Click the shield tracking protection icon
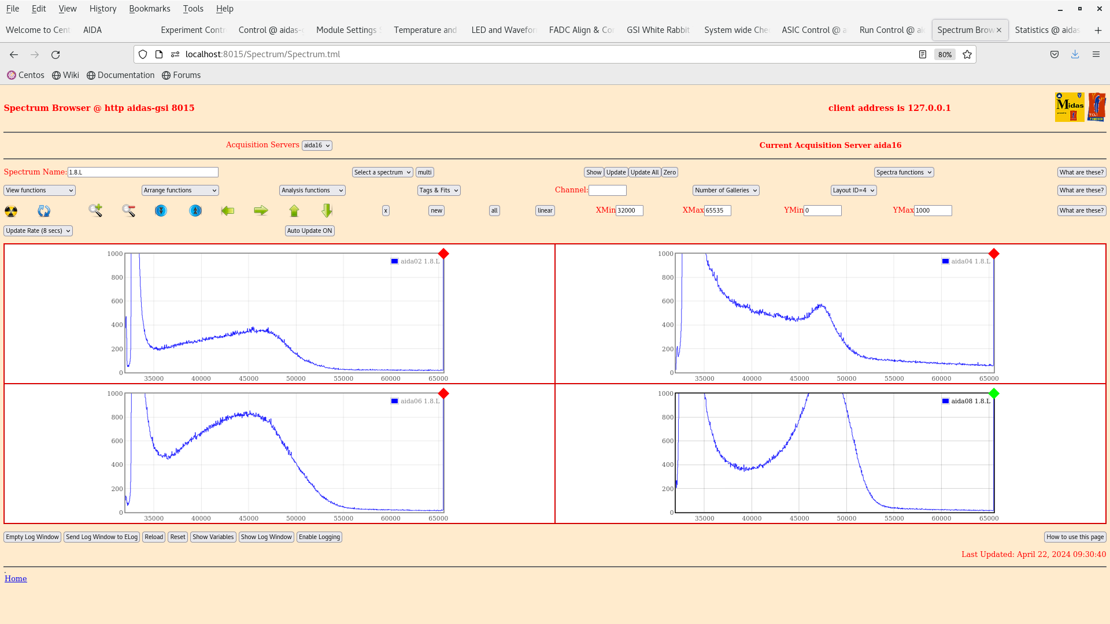1110x624 pixels. click(x=143, y=54)
